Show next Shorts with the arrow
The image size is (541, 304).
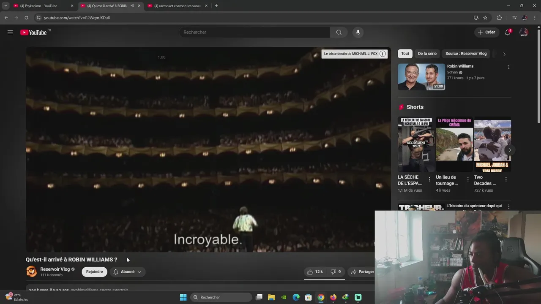[x=509, y=150]
